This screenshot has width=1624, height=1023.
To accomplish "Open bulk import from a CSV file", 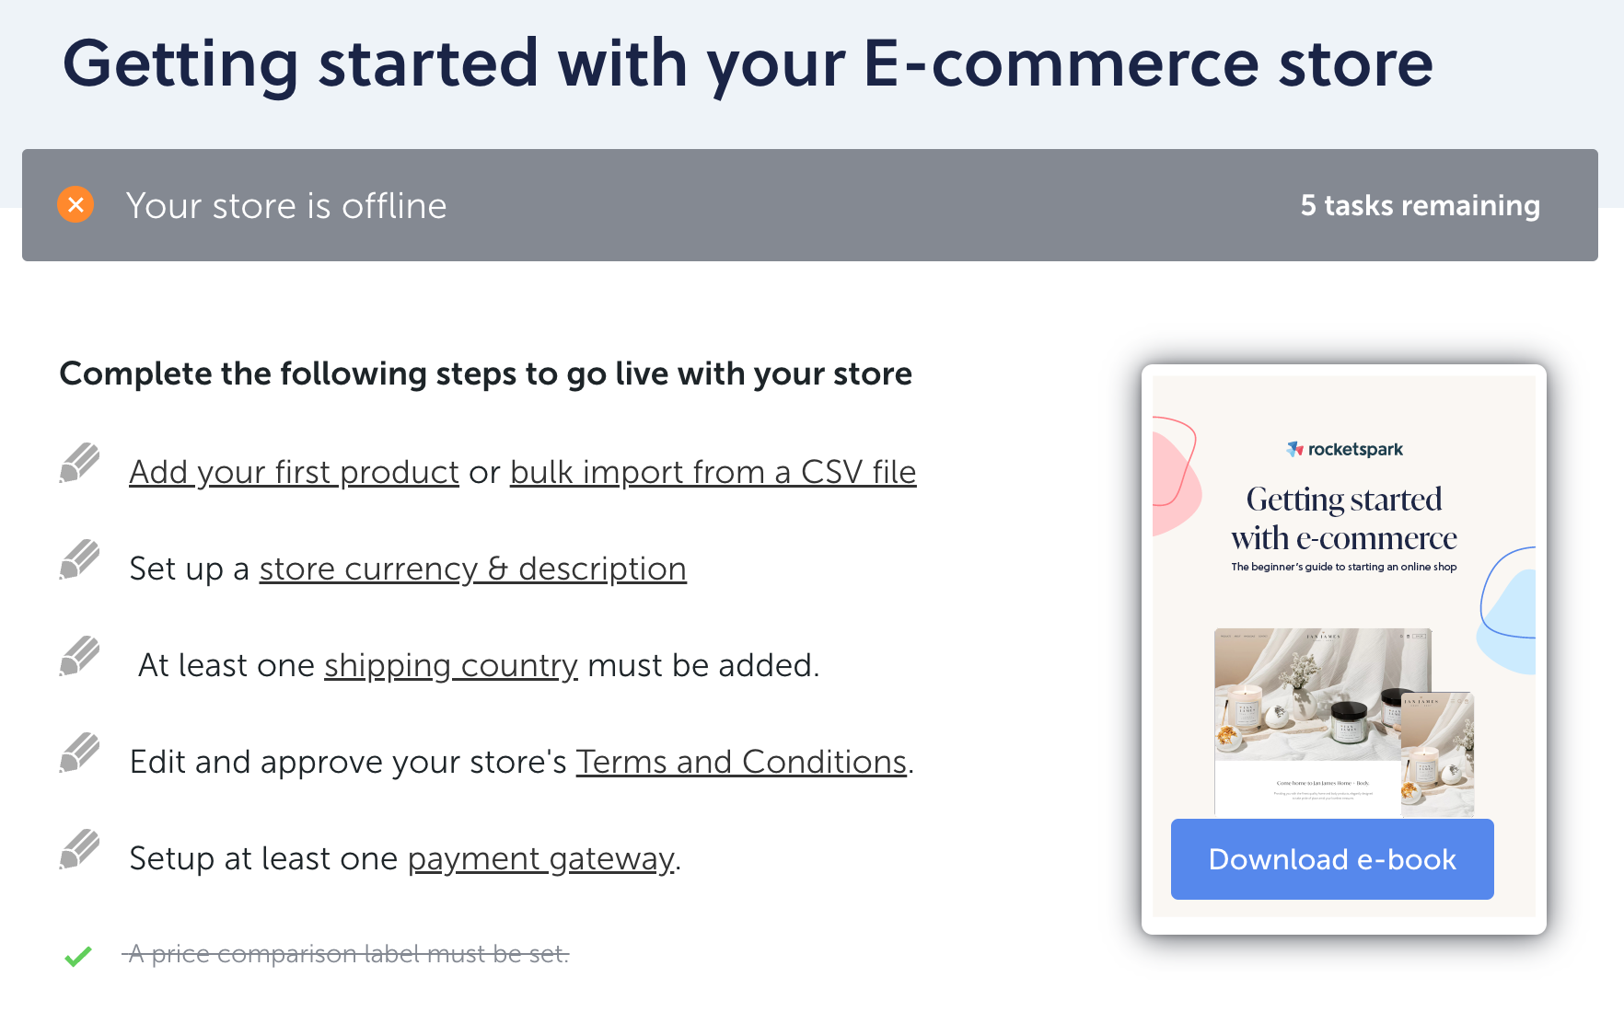I will (x=713, y=472).
